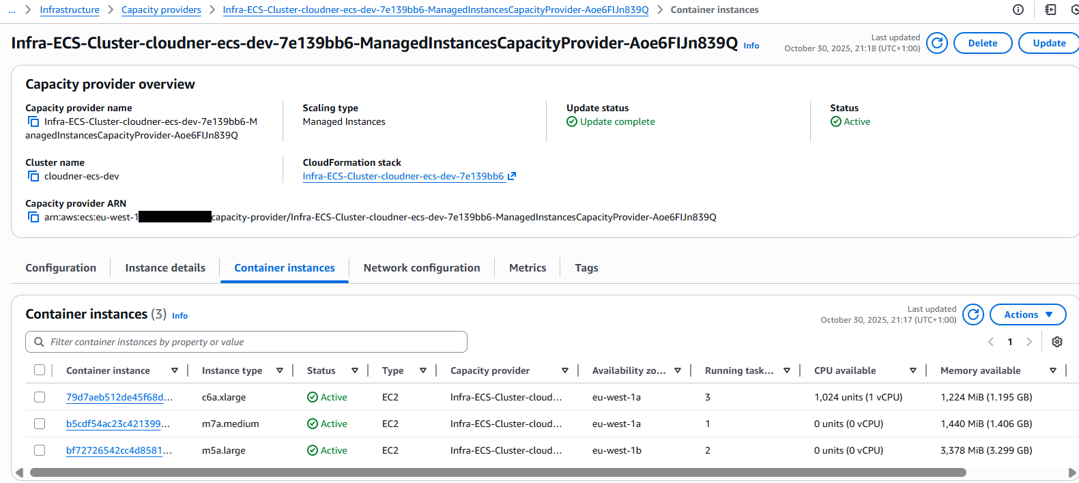Switch to the Network configuration tab

pos(421,268)
